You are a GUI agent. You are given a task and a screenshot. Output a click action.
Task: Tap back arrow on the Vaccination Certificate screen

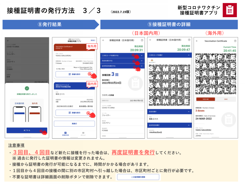tap(197, 41)
